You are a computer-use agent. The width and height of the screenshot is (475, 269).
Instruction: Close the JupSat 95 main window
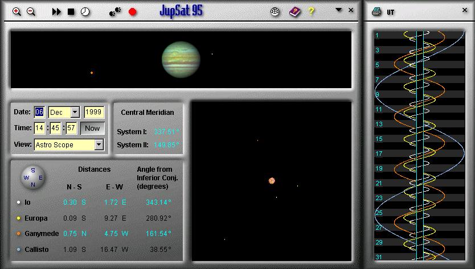[351, 10]
